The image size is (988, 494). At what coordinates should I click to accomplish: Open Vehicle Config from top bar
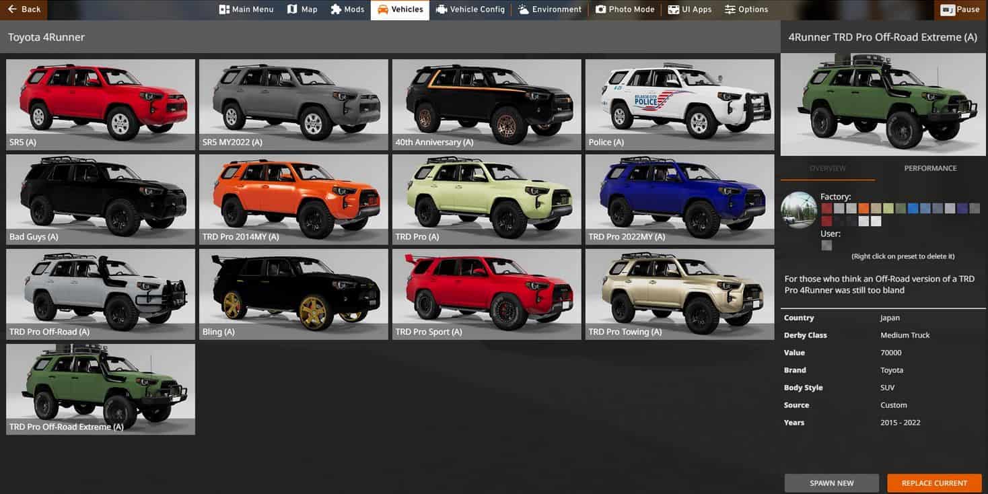click(x=470, y=9)
